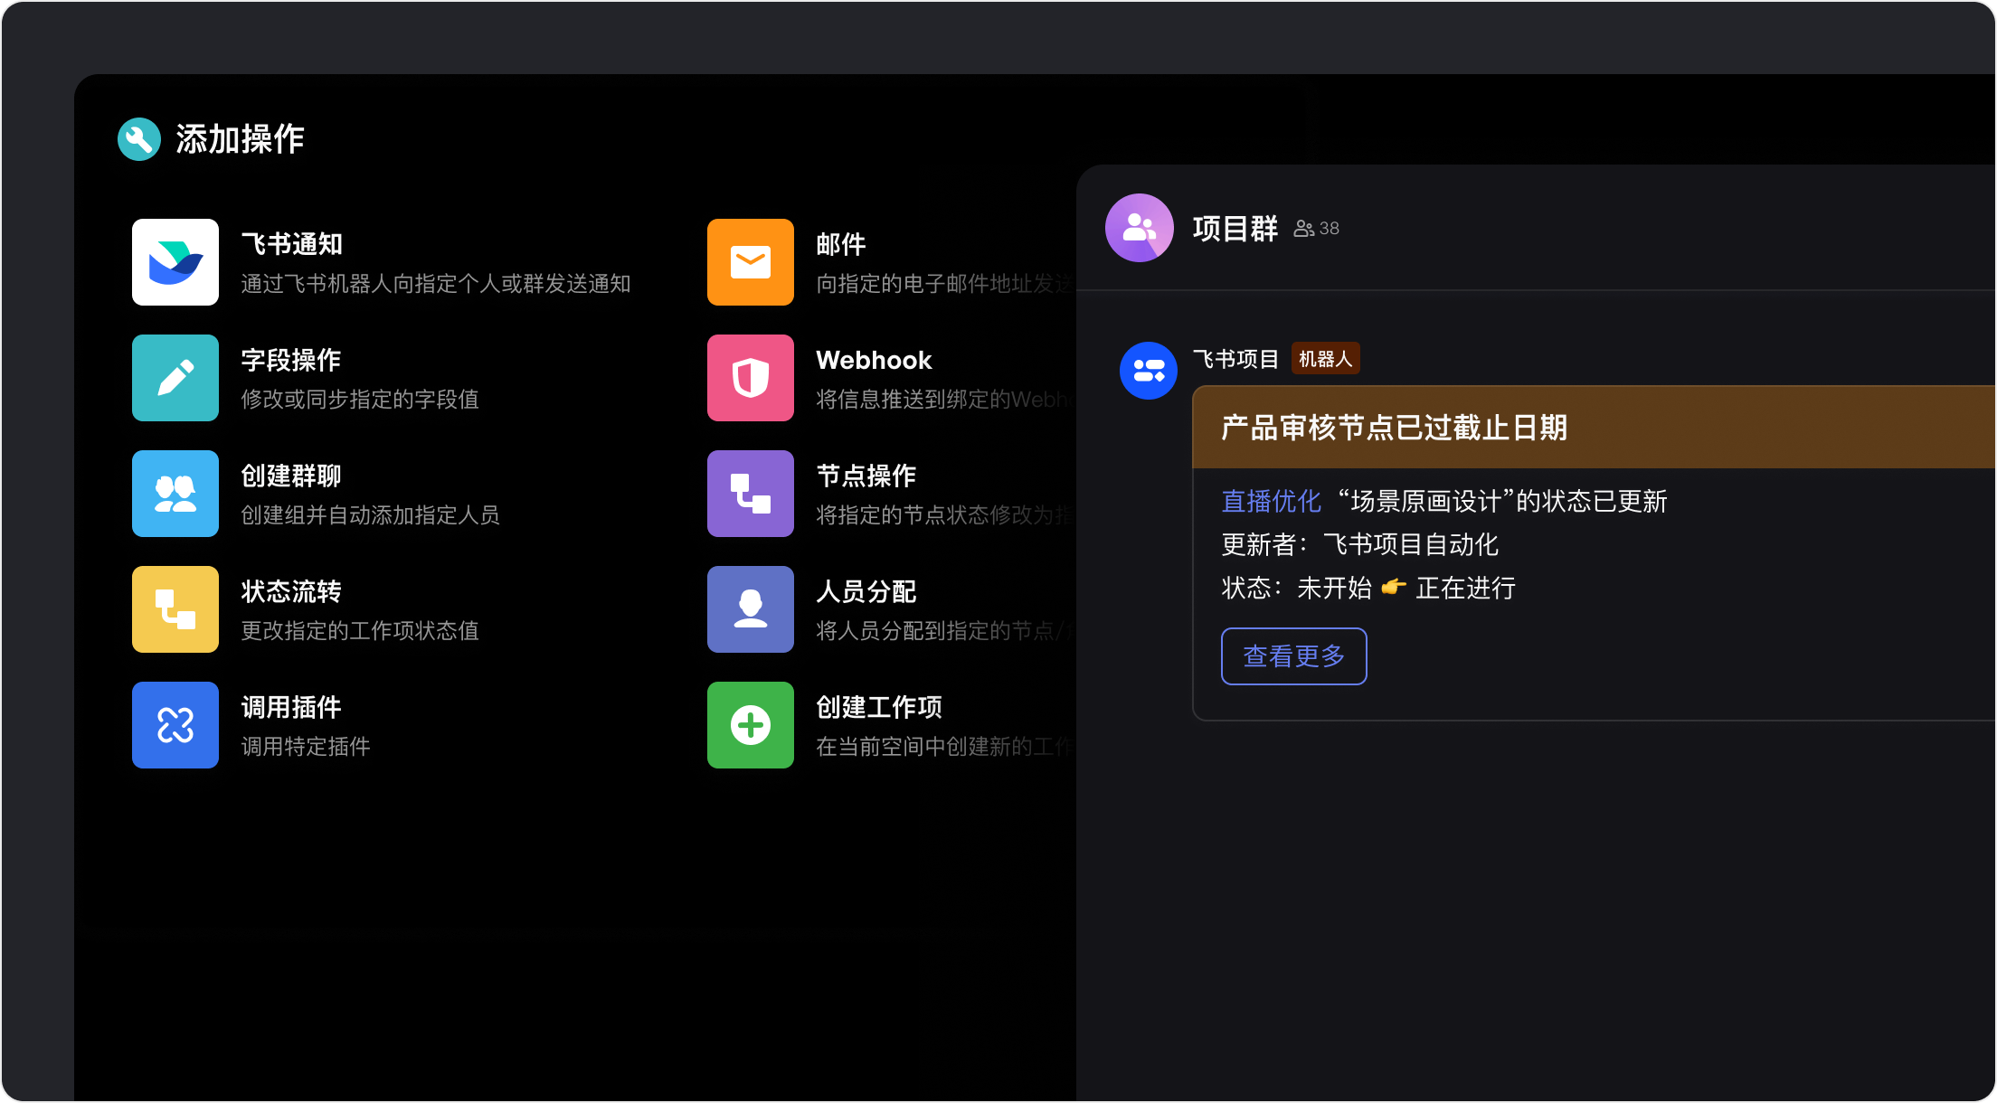1997x1103 pixels.
Task: Click the 项目群 chat title
Action: (1233, 228)
